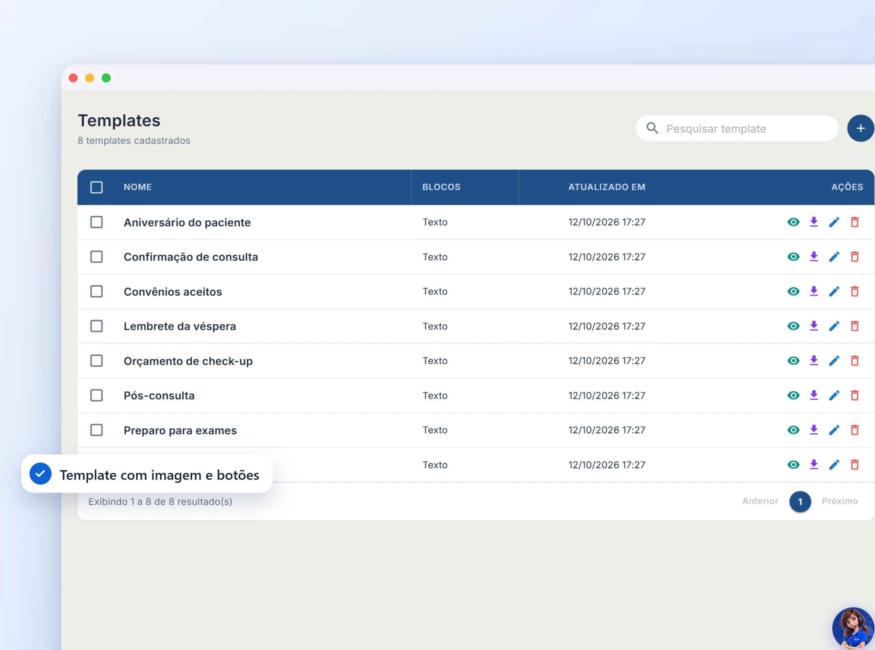Screen dimensions: 875x650
Task: Add a new template with plus button
Action: [861, 128]
